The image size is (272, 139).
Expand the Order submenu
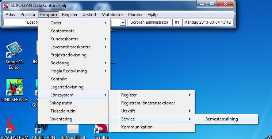74,23
